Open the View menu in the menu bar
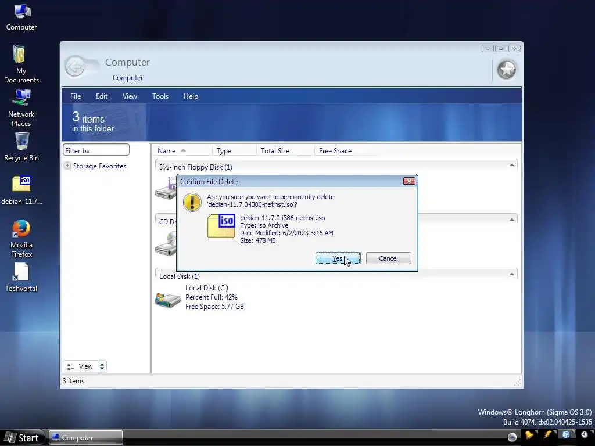Viewport: 595px width, 446px height. point(130,96)
